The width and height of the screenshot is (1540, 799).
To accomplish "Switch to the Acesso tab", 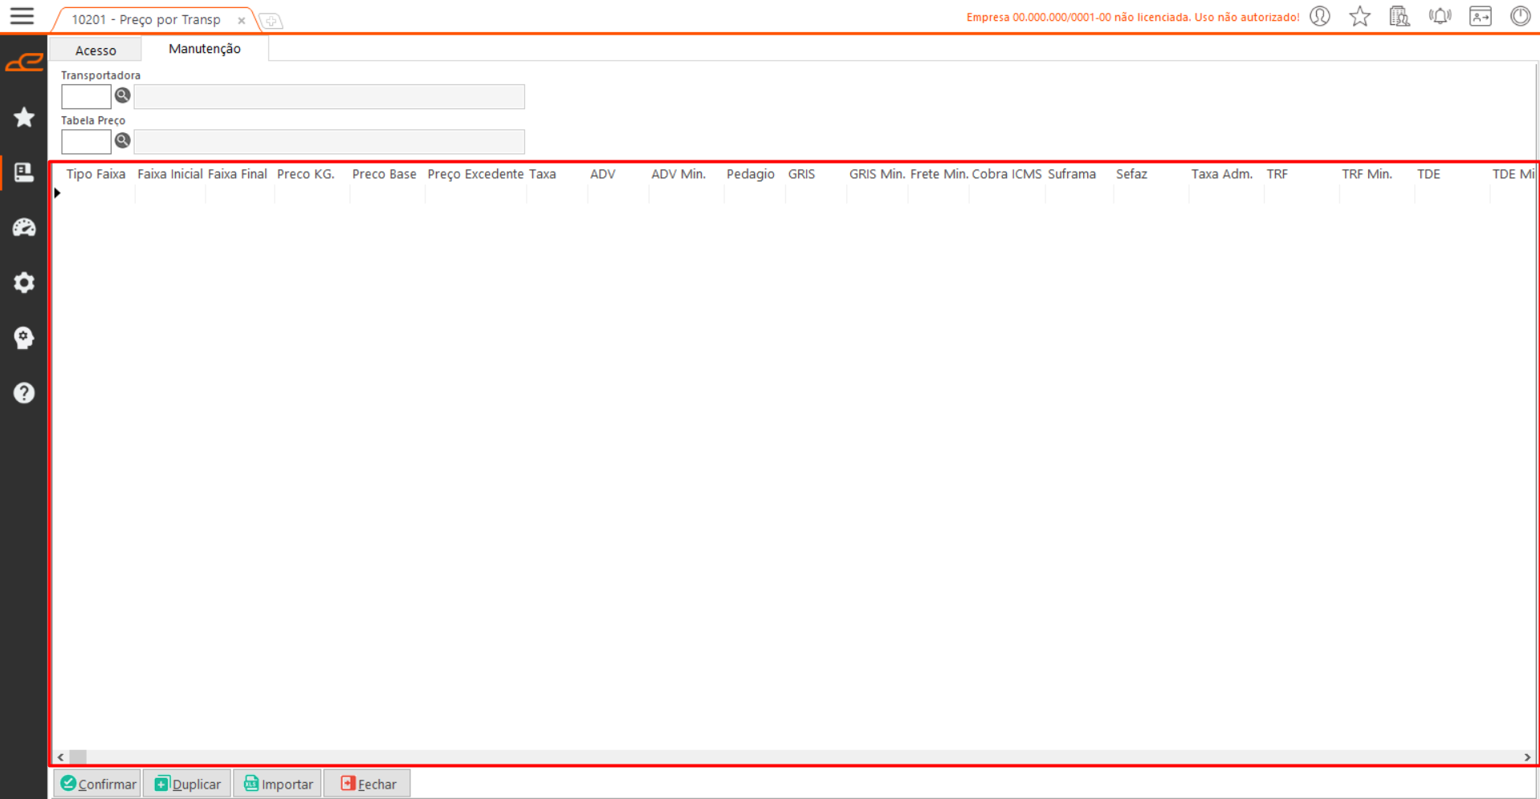I will pos(96,50).
